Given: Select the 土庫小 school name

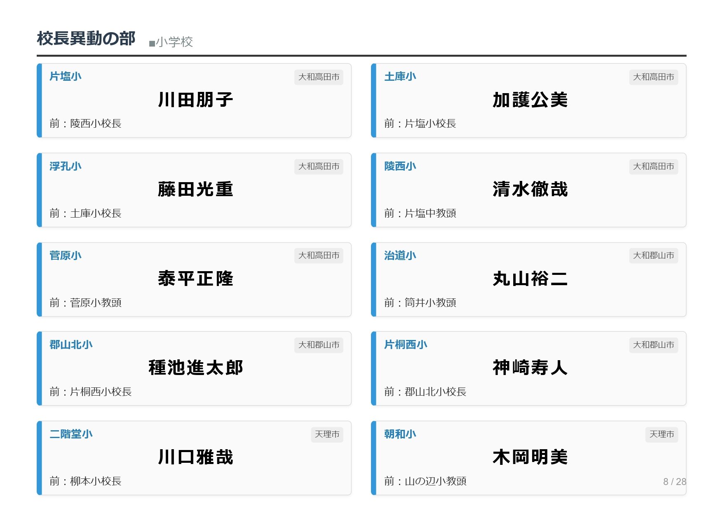Looking at the screenshot, I should point(400,77).
